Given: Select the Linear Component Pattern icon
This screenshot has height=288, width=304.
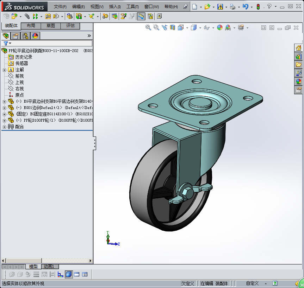Looking at the screenshot, I should click(x=35, y=16).
